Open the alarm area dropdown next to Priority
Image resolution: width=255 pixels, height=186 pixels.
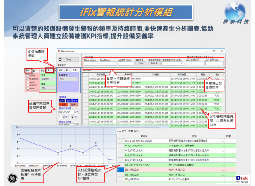(x=172, y=63)
